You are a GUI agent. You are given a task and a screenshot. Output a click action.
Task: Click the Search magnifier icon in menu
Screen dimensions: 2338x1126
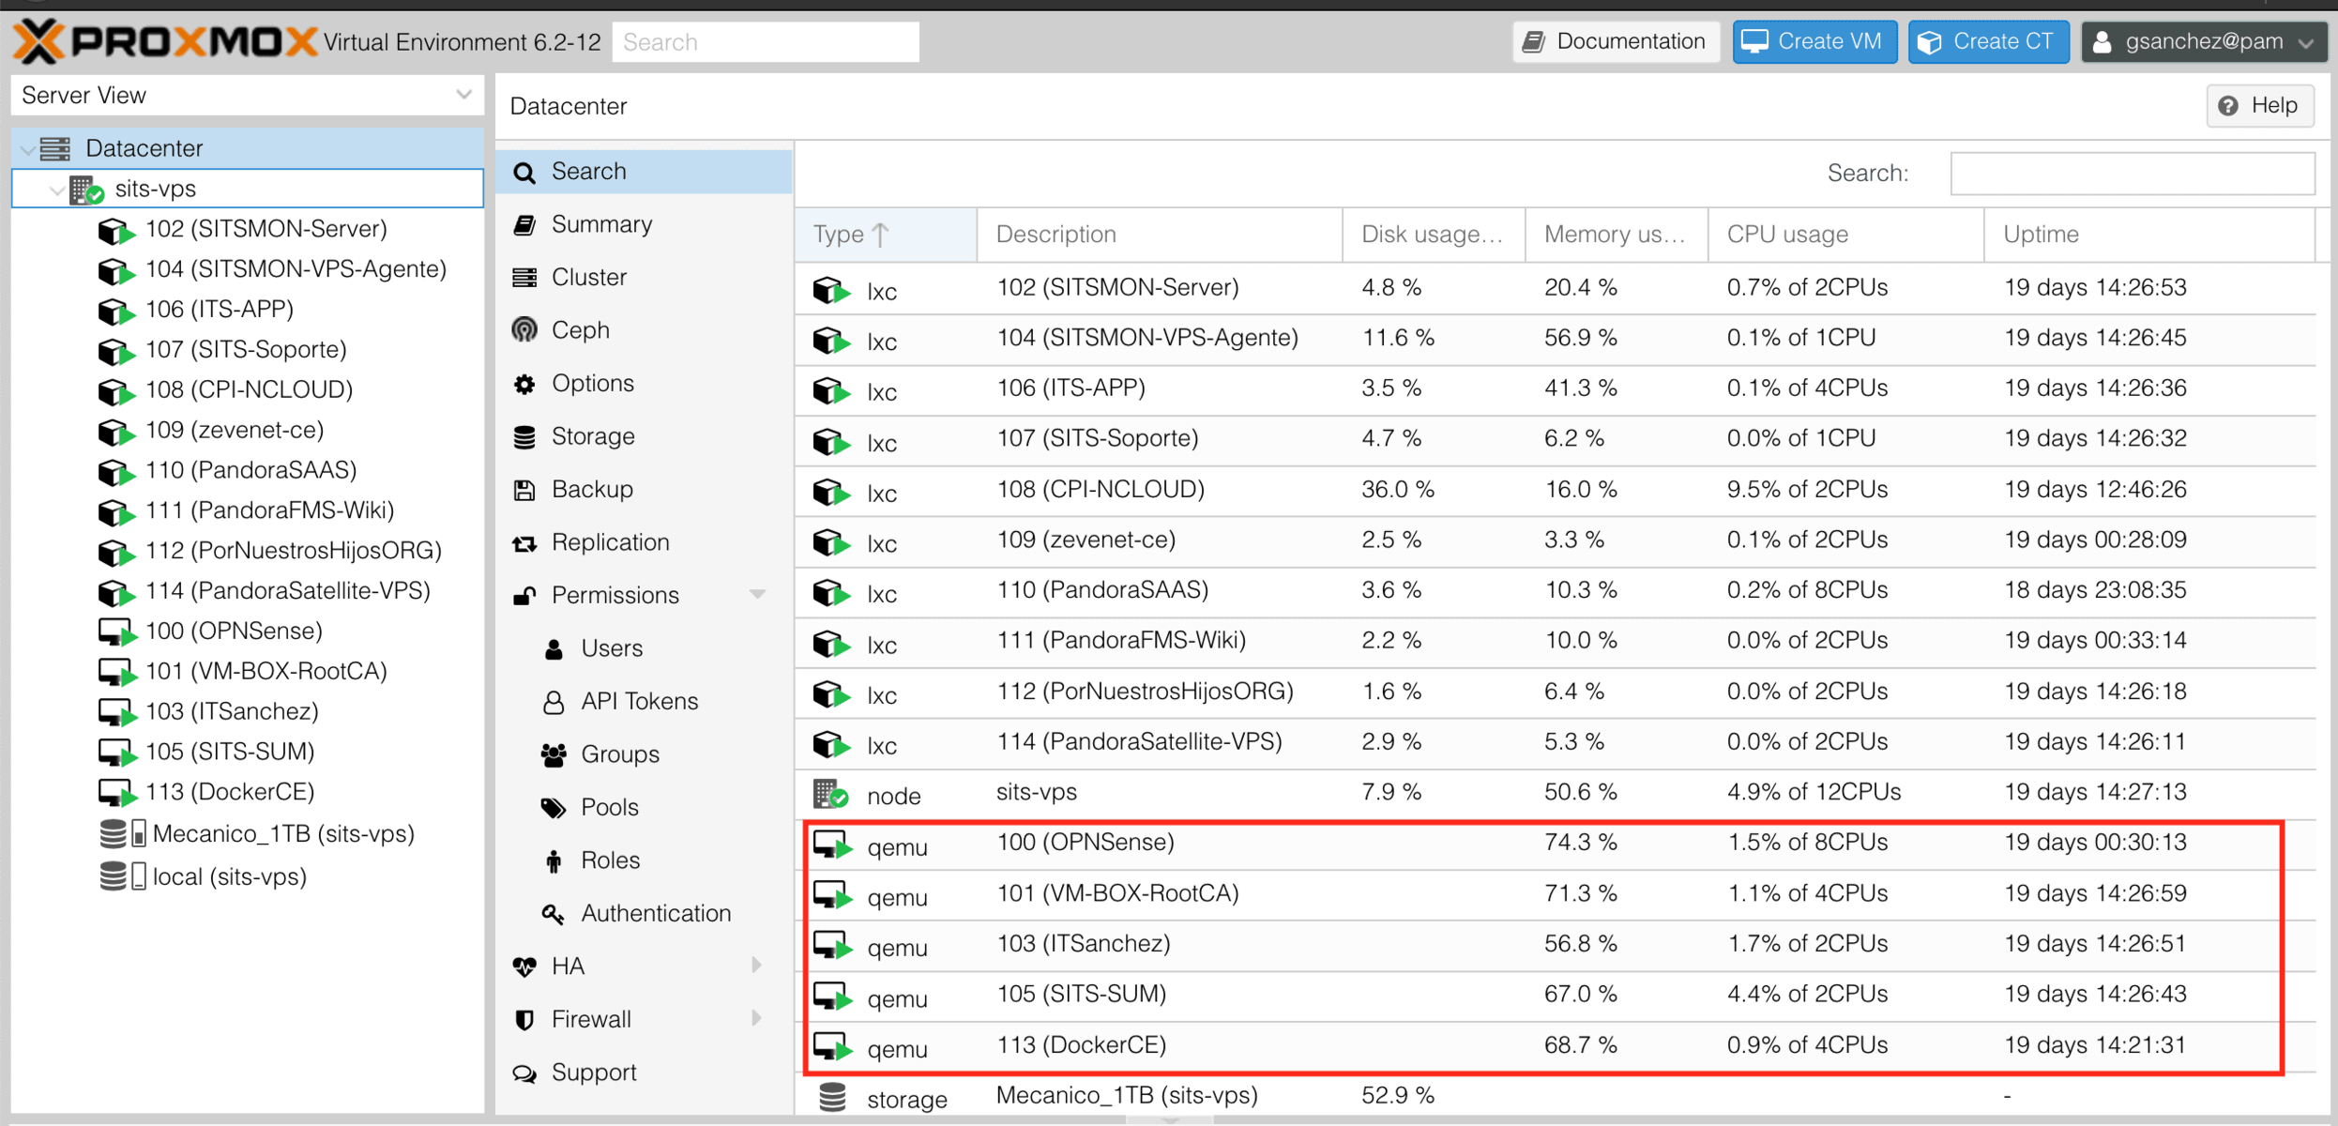point(524,173)
